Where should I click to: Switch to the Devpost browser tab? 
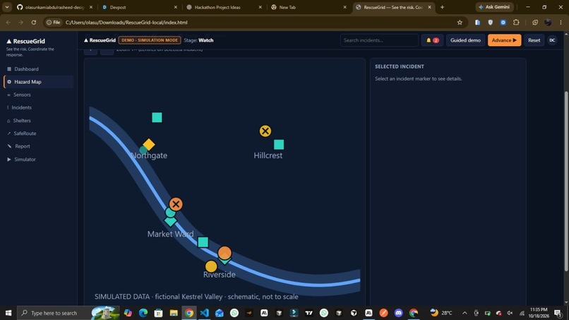point(139,7)
